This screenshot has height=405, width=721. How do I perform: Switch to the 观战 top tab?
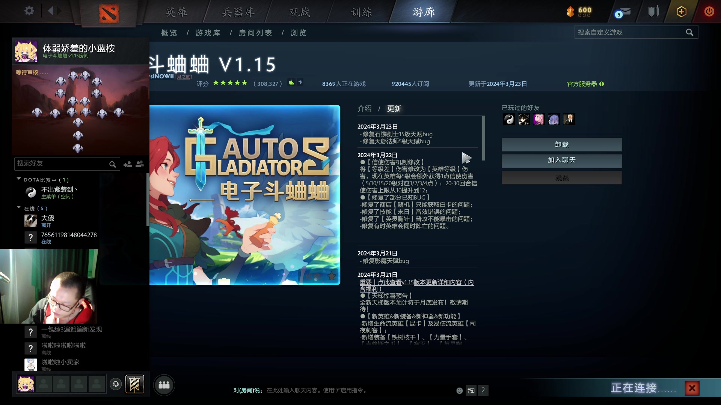pos(300,12)
